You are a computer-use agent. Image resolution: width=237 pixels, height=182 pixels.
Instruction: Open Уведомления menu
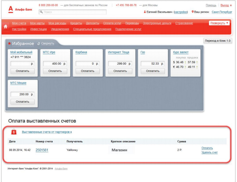pyautogui.click(x=60, y=29)
